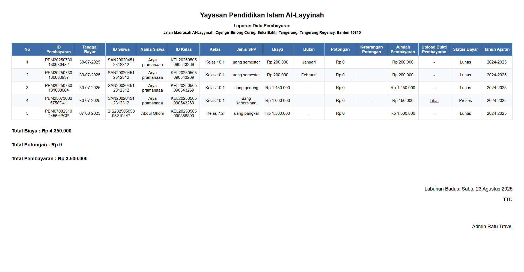Click the Total Biaya Rp 4.350.000 line

(x=41, y=131)
